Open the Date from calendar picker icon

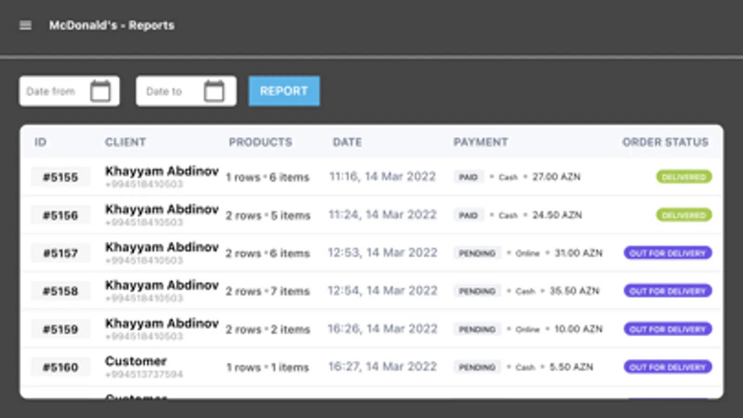[x=100, y=91]
